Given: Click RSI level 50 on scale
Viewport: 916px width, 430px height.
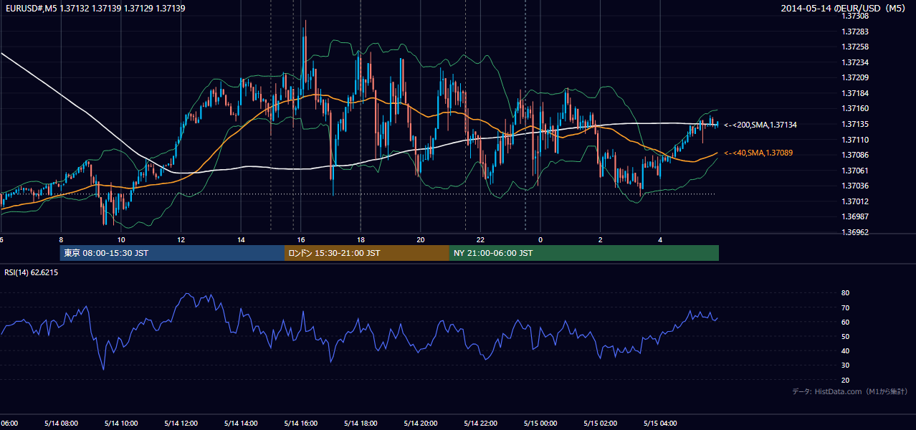Looking at the screenshot, I should click(x=846, y=336).
